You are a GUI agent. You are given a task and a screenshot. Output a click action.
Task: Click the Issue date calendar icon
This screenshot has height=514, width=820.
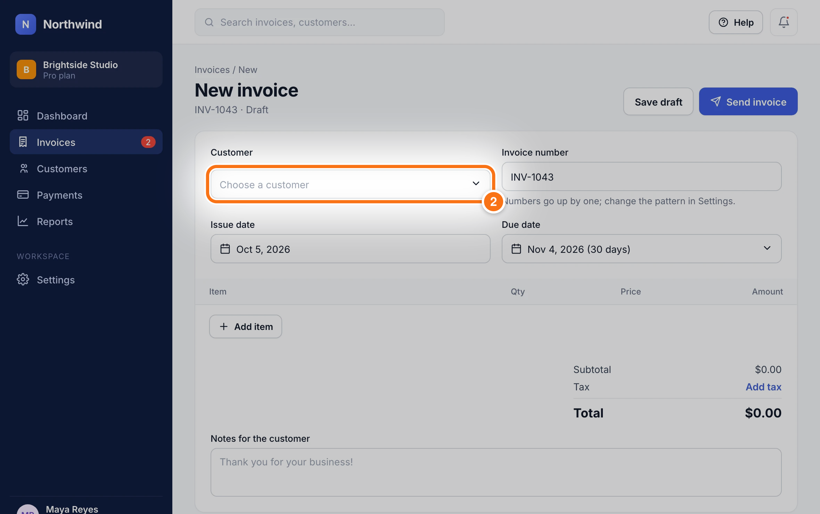225,249
